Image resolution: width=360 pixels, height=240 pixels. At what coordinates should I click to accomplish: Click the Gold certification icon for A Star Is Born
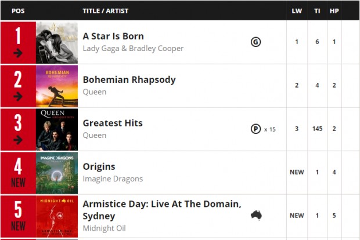tap(255, 42)
